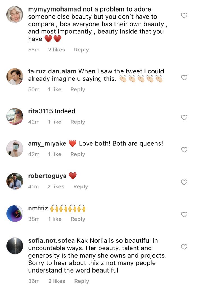Show who liked robertoguya's comment
The image size is (199, 288).
pyautogui.click(x=56, y=187)
